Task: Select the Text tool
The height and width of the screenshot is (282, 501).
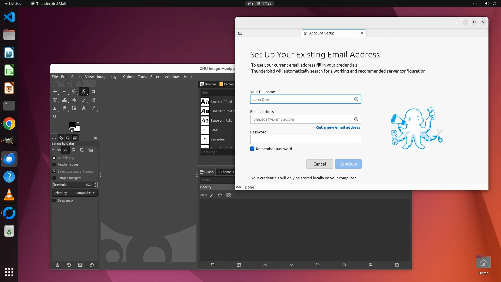Action: tap(83, 108)
